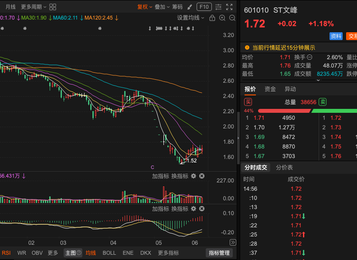Image resolution: width=357 pixels, height=260 pixels.
Task: Select the 分时成交 tick trades tab
Action: coord(256,168)
